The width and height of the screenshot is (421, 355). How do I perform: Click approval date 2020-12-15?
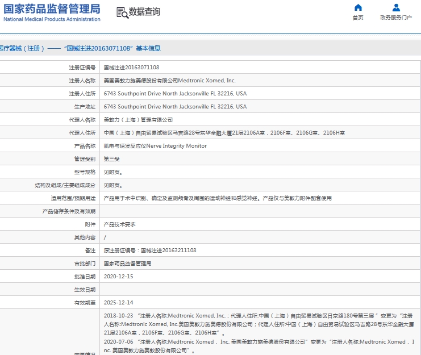[x=118, y=277]
